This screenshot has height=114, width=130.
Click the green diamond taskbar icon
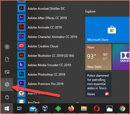pos(58,109)
